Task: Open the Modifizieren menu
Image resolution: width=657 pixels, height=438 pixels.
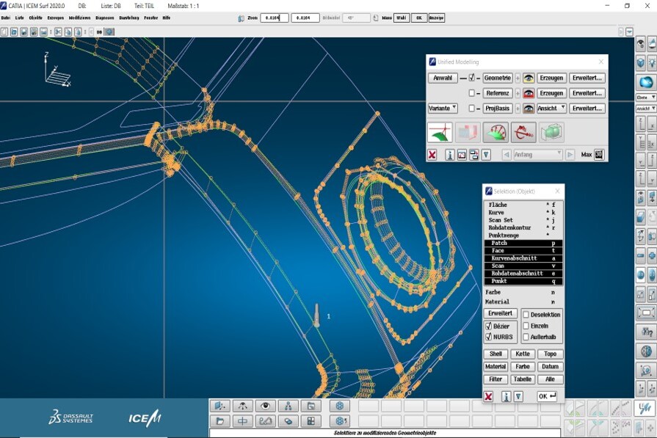Action: pos(79,17)
